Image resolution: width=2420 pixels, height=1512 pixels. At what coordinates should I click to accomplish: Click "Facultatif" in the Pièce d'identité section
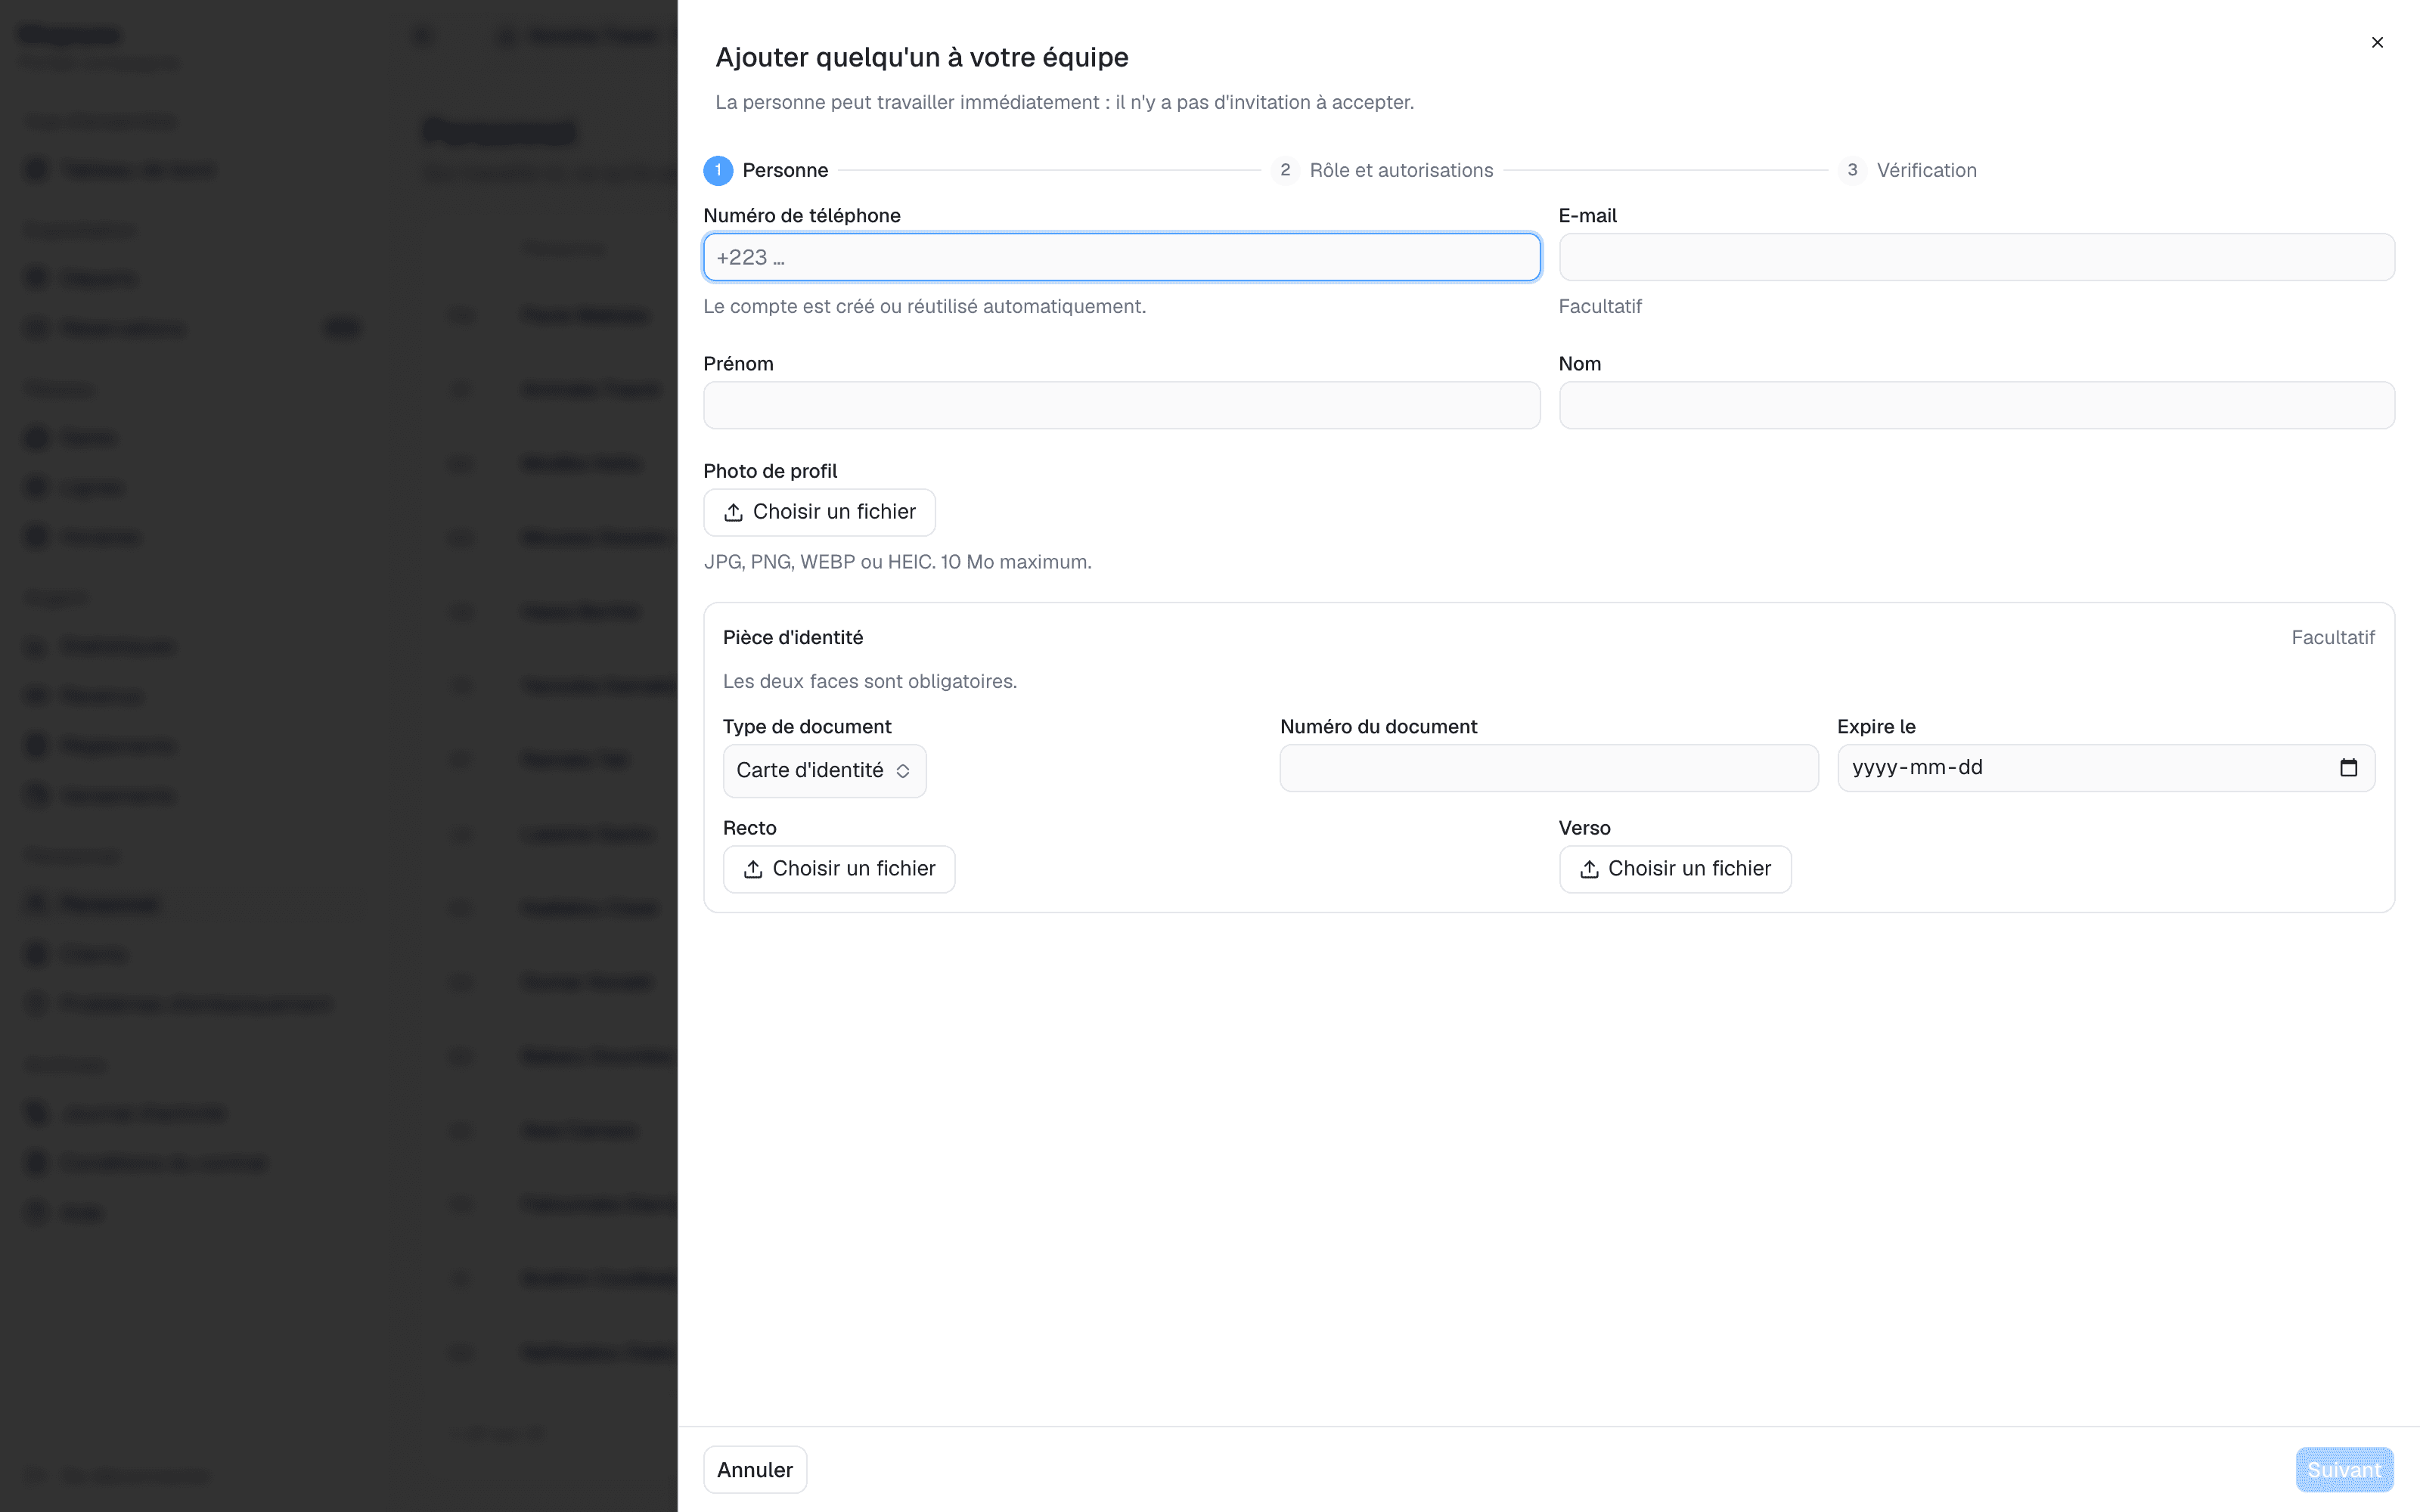(2332, 638)
